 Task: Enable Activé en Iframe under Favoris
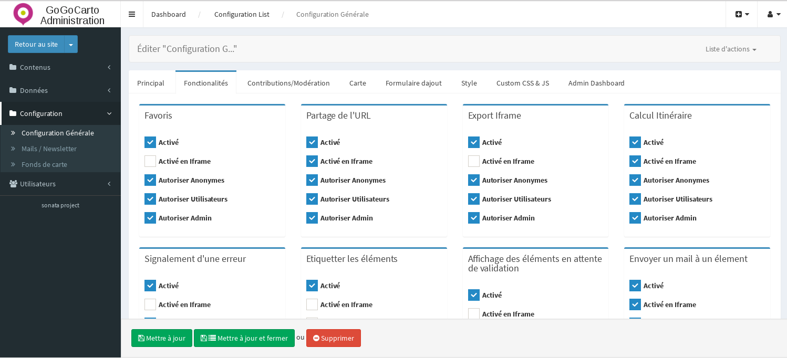pos(150,161)
